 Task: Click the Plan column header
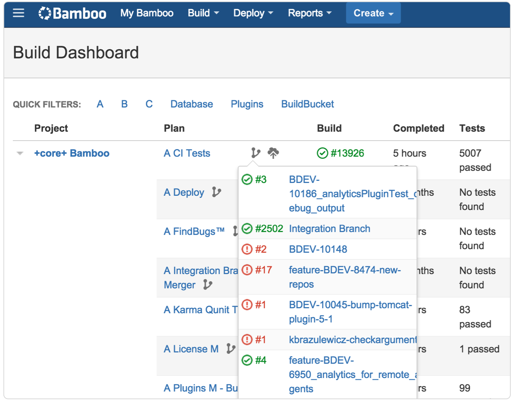click(174, 128)
